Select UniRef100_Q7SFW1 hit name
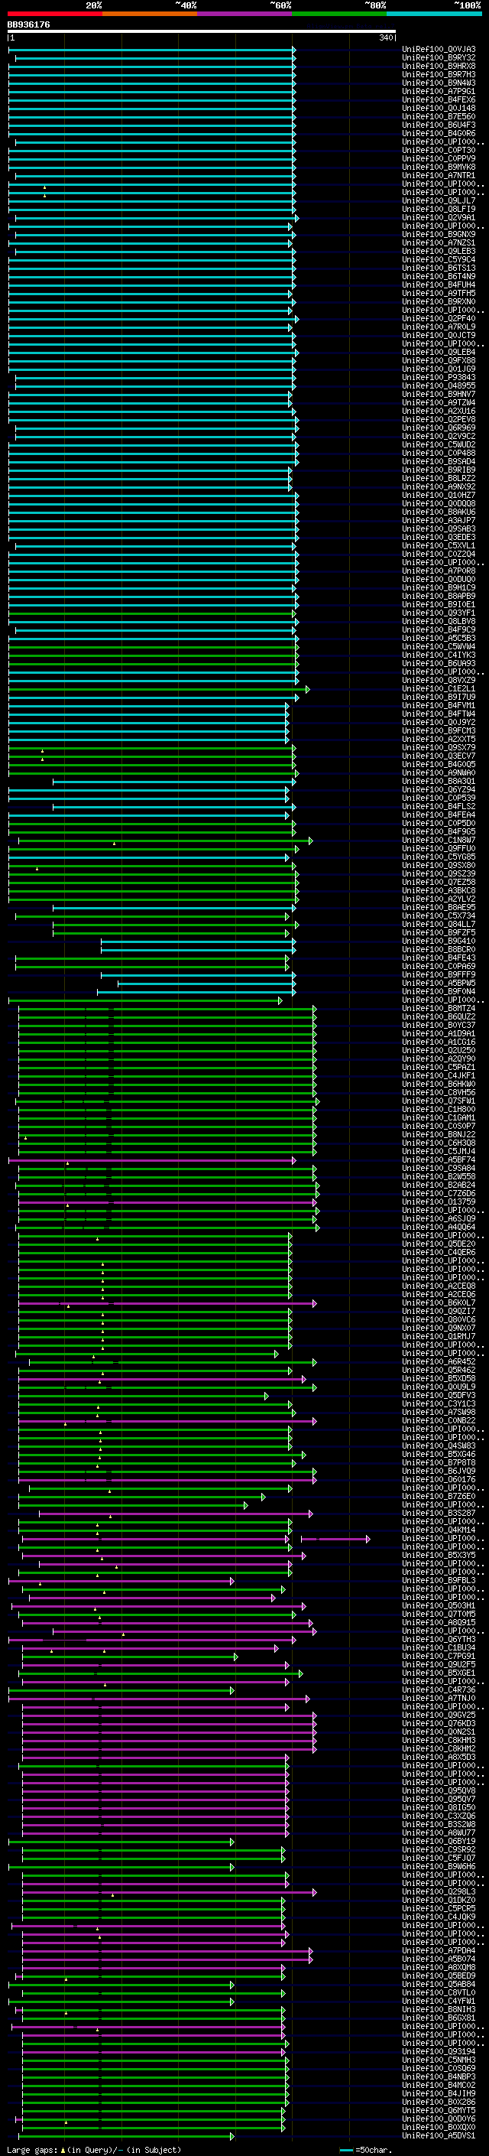Viewport: 489px width, 2156px height. [439, 1101]
